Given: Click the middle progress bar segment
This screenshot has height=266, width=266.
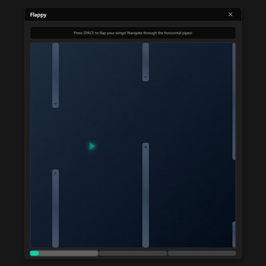Looking at the screenshot, I should 133,253.
